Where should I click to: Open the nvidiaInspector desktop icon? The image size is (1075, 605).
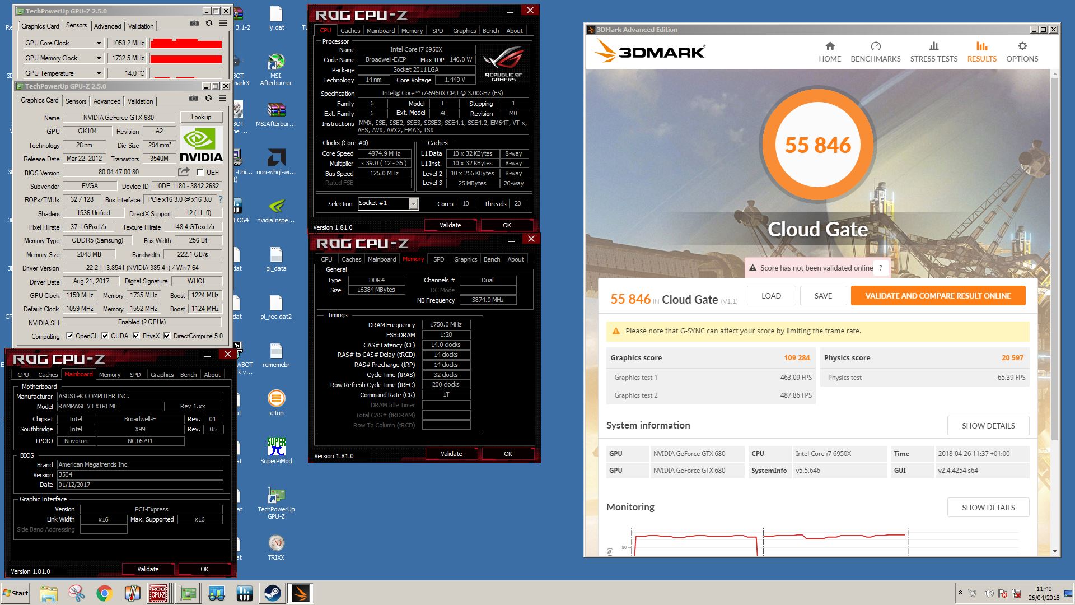pyautogui.click(x=276, y=211)
